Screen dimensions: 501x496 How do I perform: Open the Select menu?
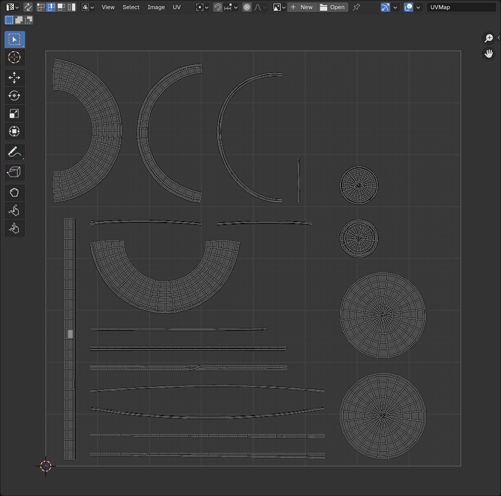131,7
